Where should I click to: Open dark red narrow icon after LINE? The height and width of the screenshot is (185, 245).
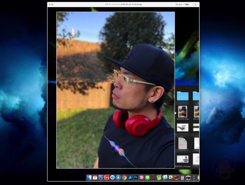(x=153, y=177)
